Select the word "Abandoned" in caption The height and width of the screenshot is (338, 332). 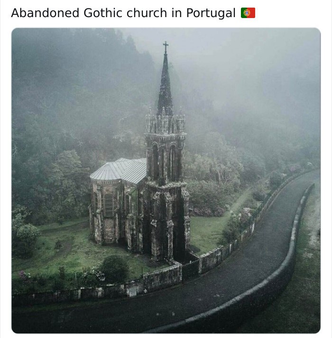pyautogui.click(x=45, y=13)
